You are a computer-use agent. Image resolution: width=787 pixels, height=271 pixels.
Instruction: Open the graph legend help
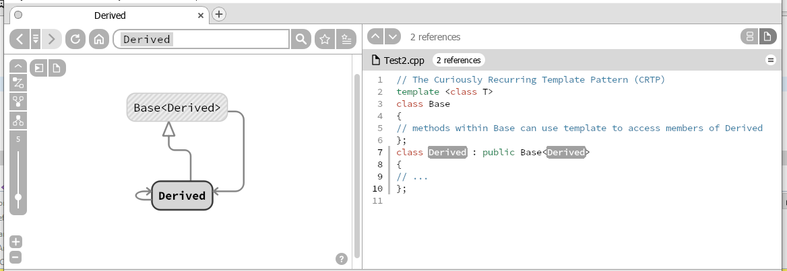coord(342,259)
